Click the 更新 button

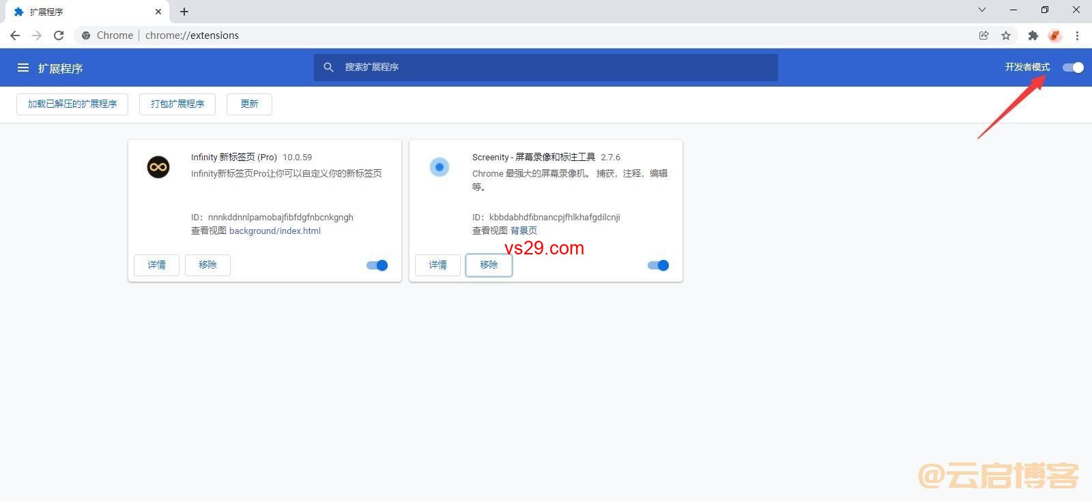(x=249, y=104)
